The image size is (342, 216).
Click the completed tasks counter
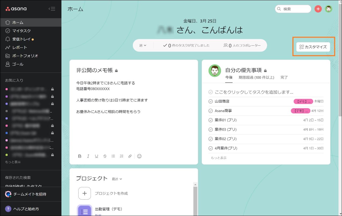tap(186, 46)
